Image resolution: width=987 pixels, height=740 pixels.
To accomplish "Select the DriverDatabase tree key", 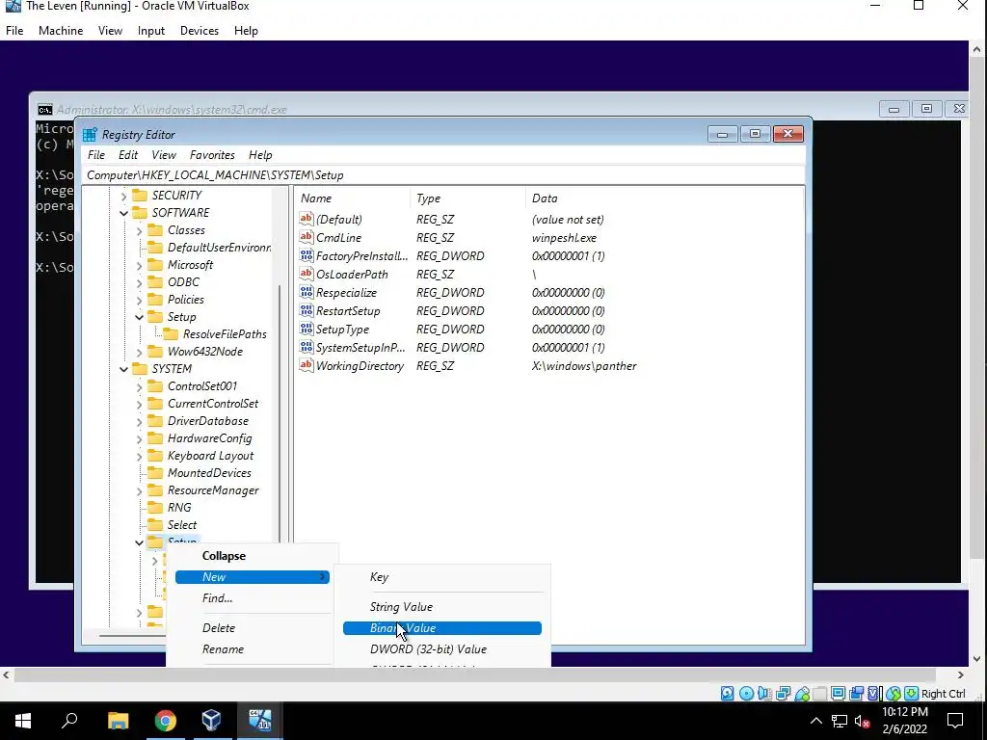I will pos(208,420).
